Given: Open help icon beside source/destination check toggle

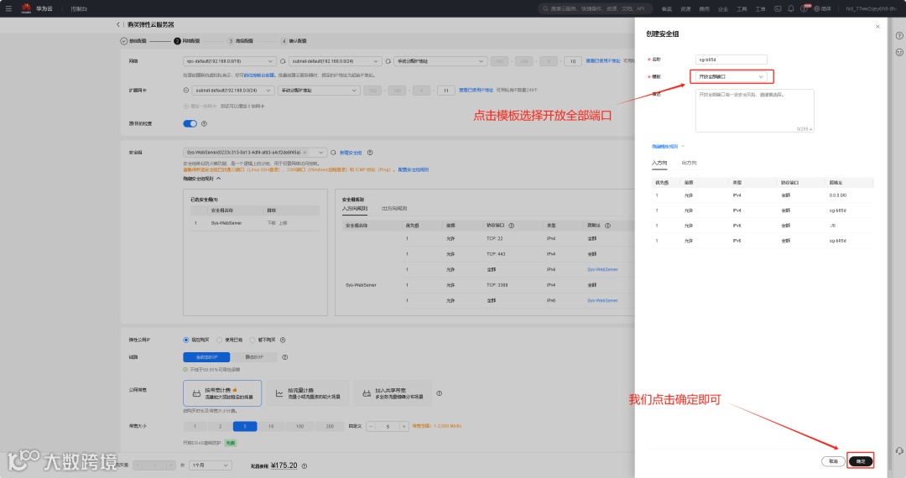Looking at the screenshot, I should click(x=204, y=123).
